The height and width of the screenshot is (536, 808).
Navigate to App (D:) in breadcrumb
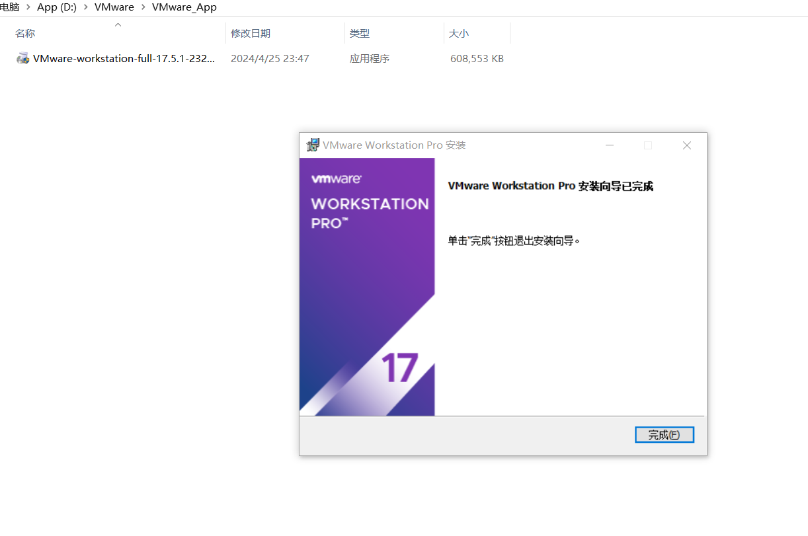click(x=56, y=7)
